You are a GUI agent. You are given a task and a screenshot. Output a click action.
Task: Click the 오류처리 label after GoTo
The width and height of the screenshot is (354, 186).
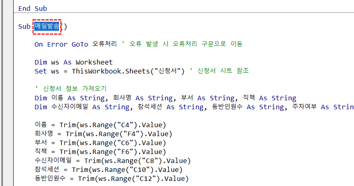click(104, 44)
